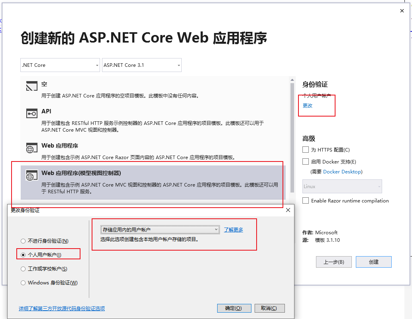Click the 确定(O) button
Screen dimensions: 412x319
coord(234,308)
